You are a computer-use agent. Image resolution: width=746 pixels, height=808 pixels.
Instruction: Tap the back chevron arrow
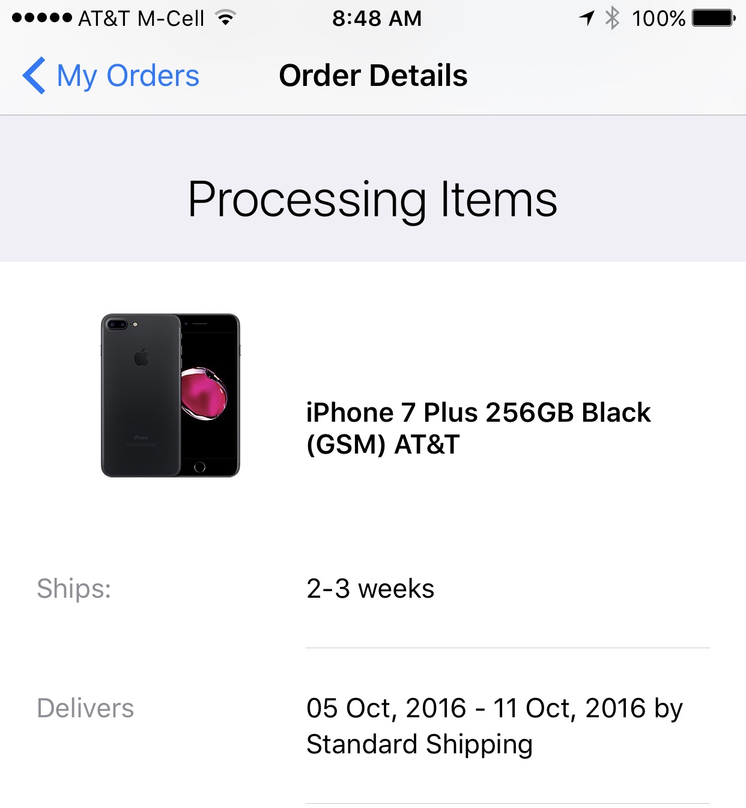tap(34, 76)
